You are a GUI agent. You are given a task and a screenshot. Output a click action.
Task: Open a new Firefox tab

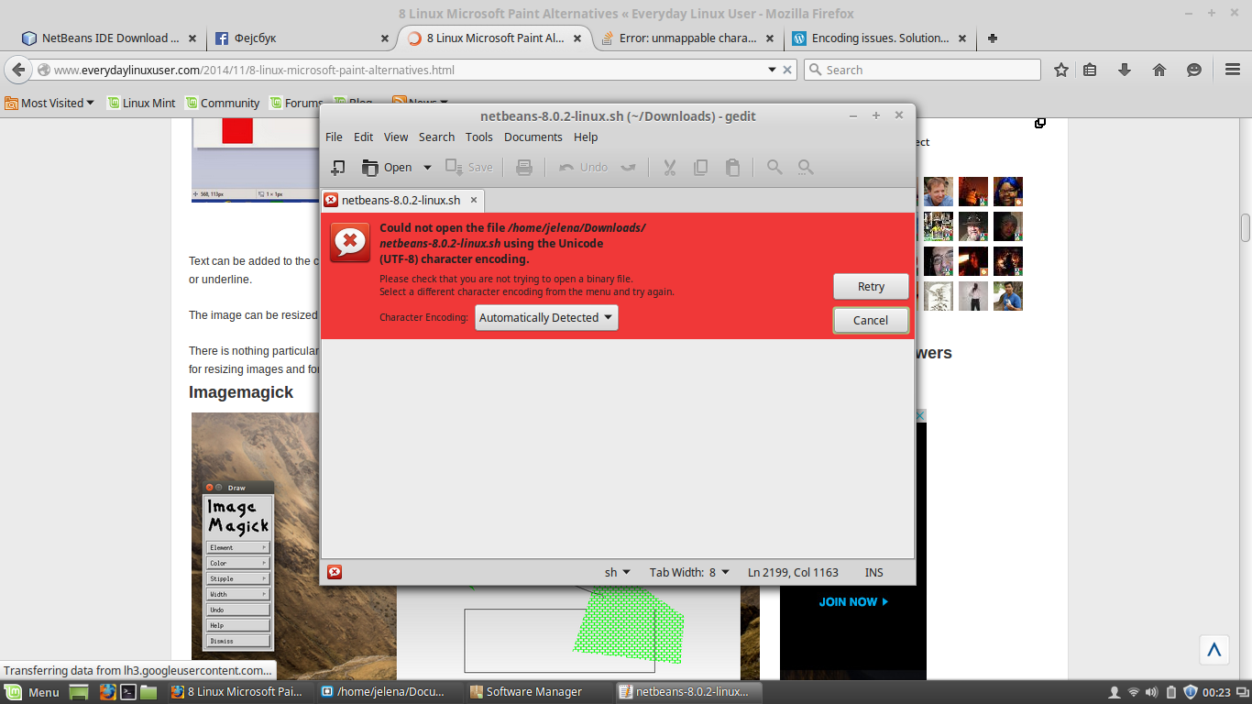[x=992, y=38]
